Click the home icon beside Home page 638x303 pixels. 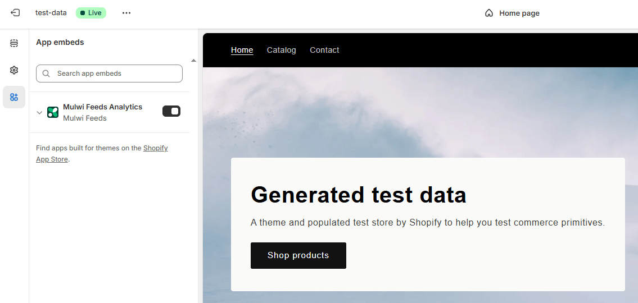point(489,13)
